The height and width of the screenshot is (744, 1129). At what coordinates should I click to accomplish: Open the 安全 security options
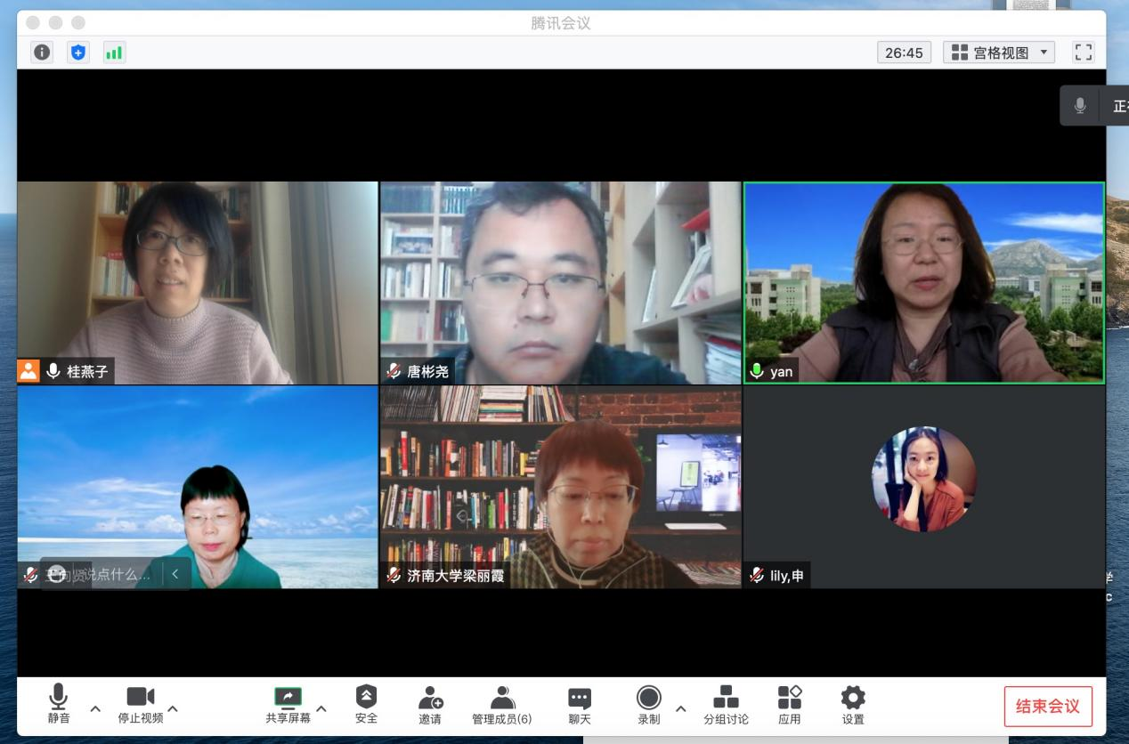[366, 706]
